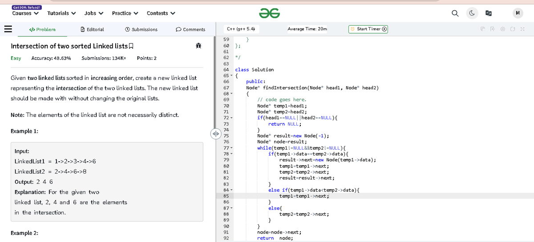The image size is (534, 242).
Task: Click the Submissions: 134K+ stat
Action: click(x=104, y=58)
